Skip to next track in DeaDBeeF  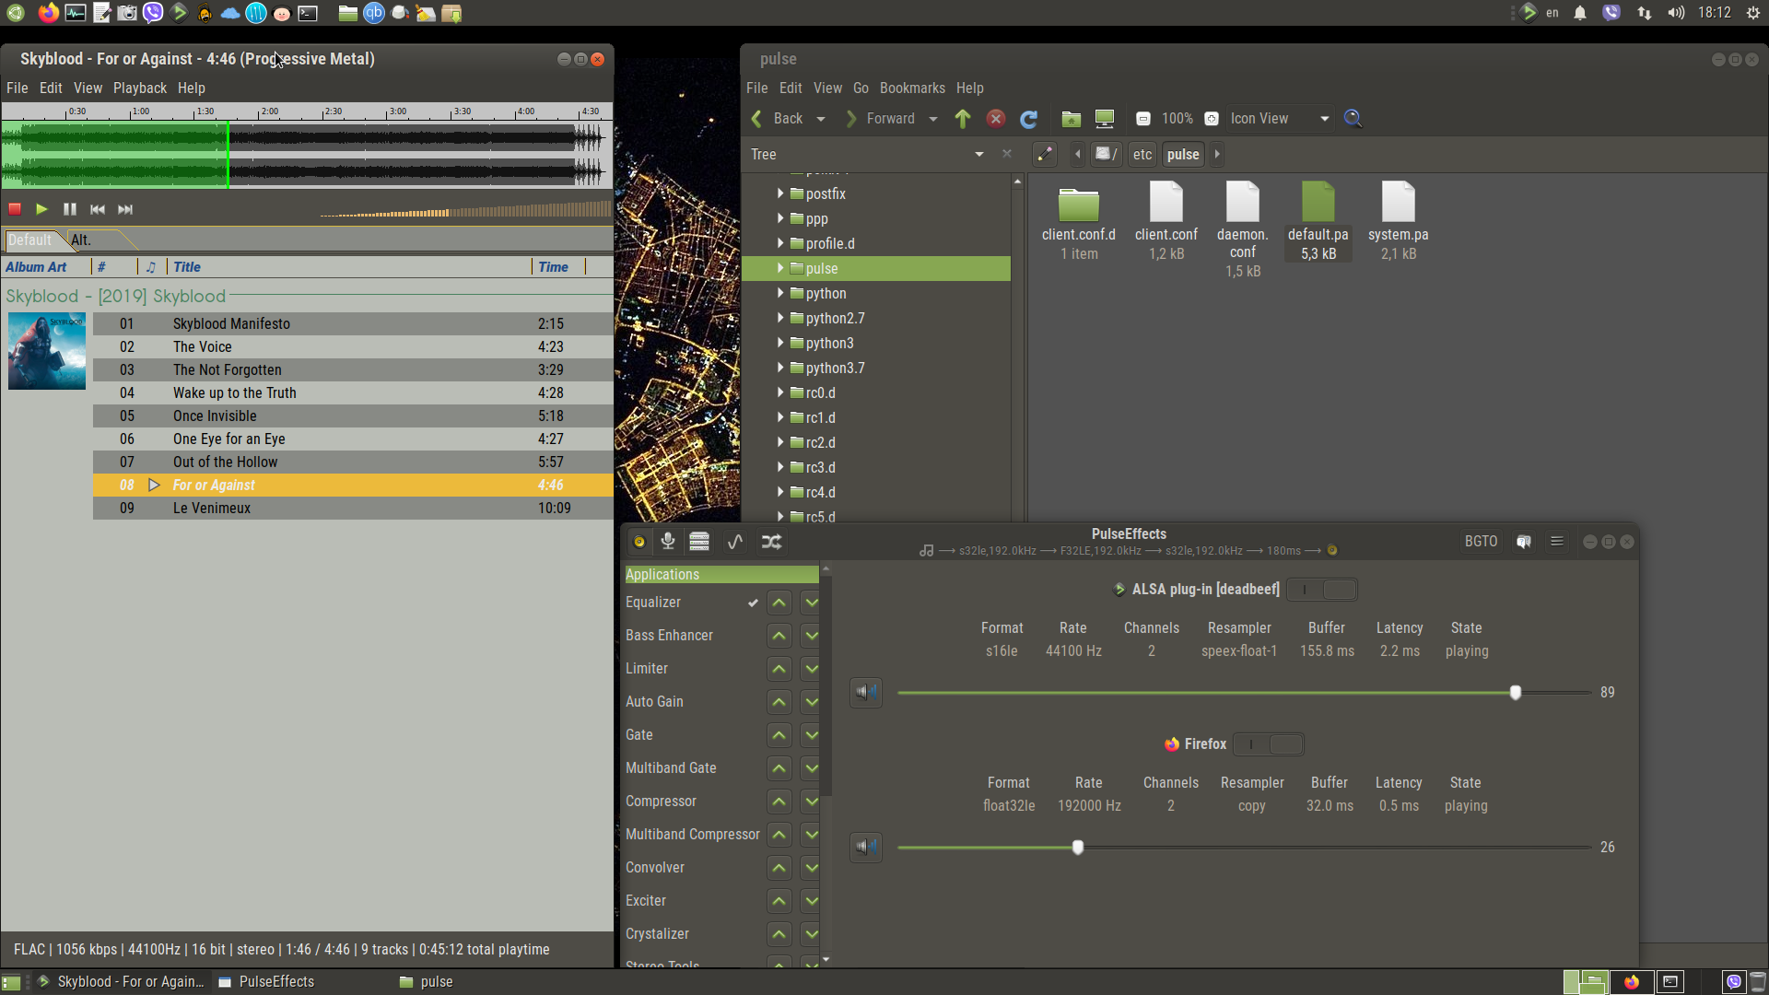click(125, 209)
